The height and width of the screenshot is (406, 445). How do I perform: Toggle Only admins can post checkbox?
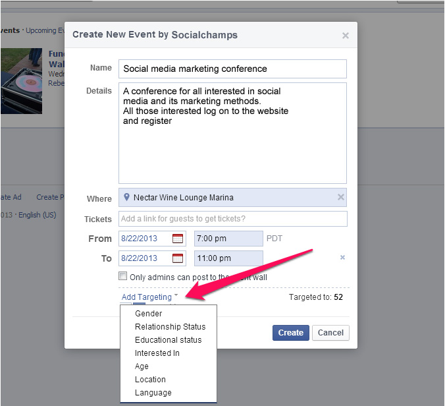(122, 276)
